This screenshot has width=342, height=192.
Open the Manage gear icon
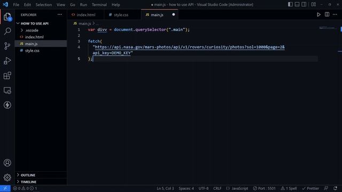coord(7,178)
